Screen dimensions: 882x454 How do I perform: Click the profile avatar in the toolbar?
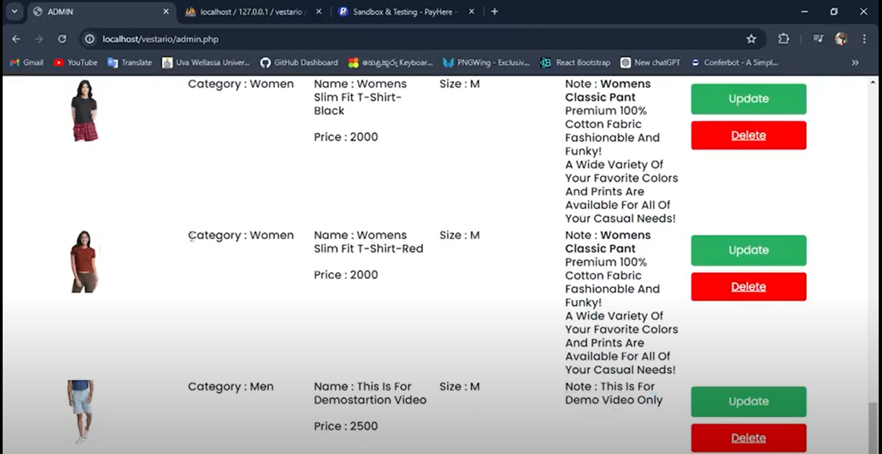[x=841, y=39]
